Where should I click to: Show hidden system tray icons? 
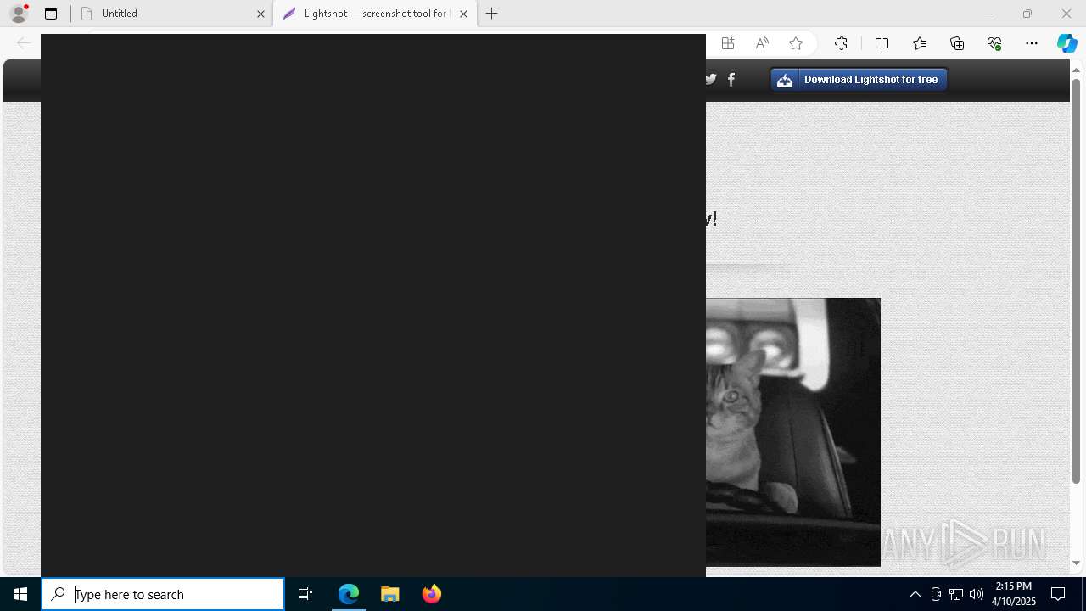(x=915, y=594)
